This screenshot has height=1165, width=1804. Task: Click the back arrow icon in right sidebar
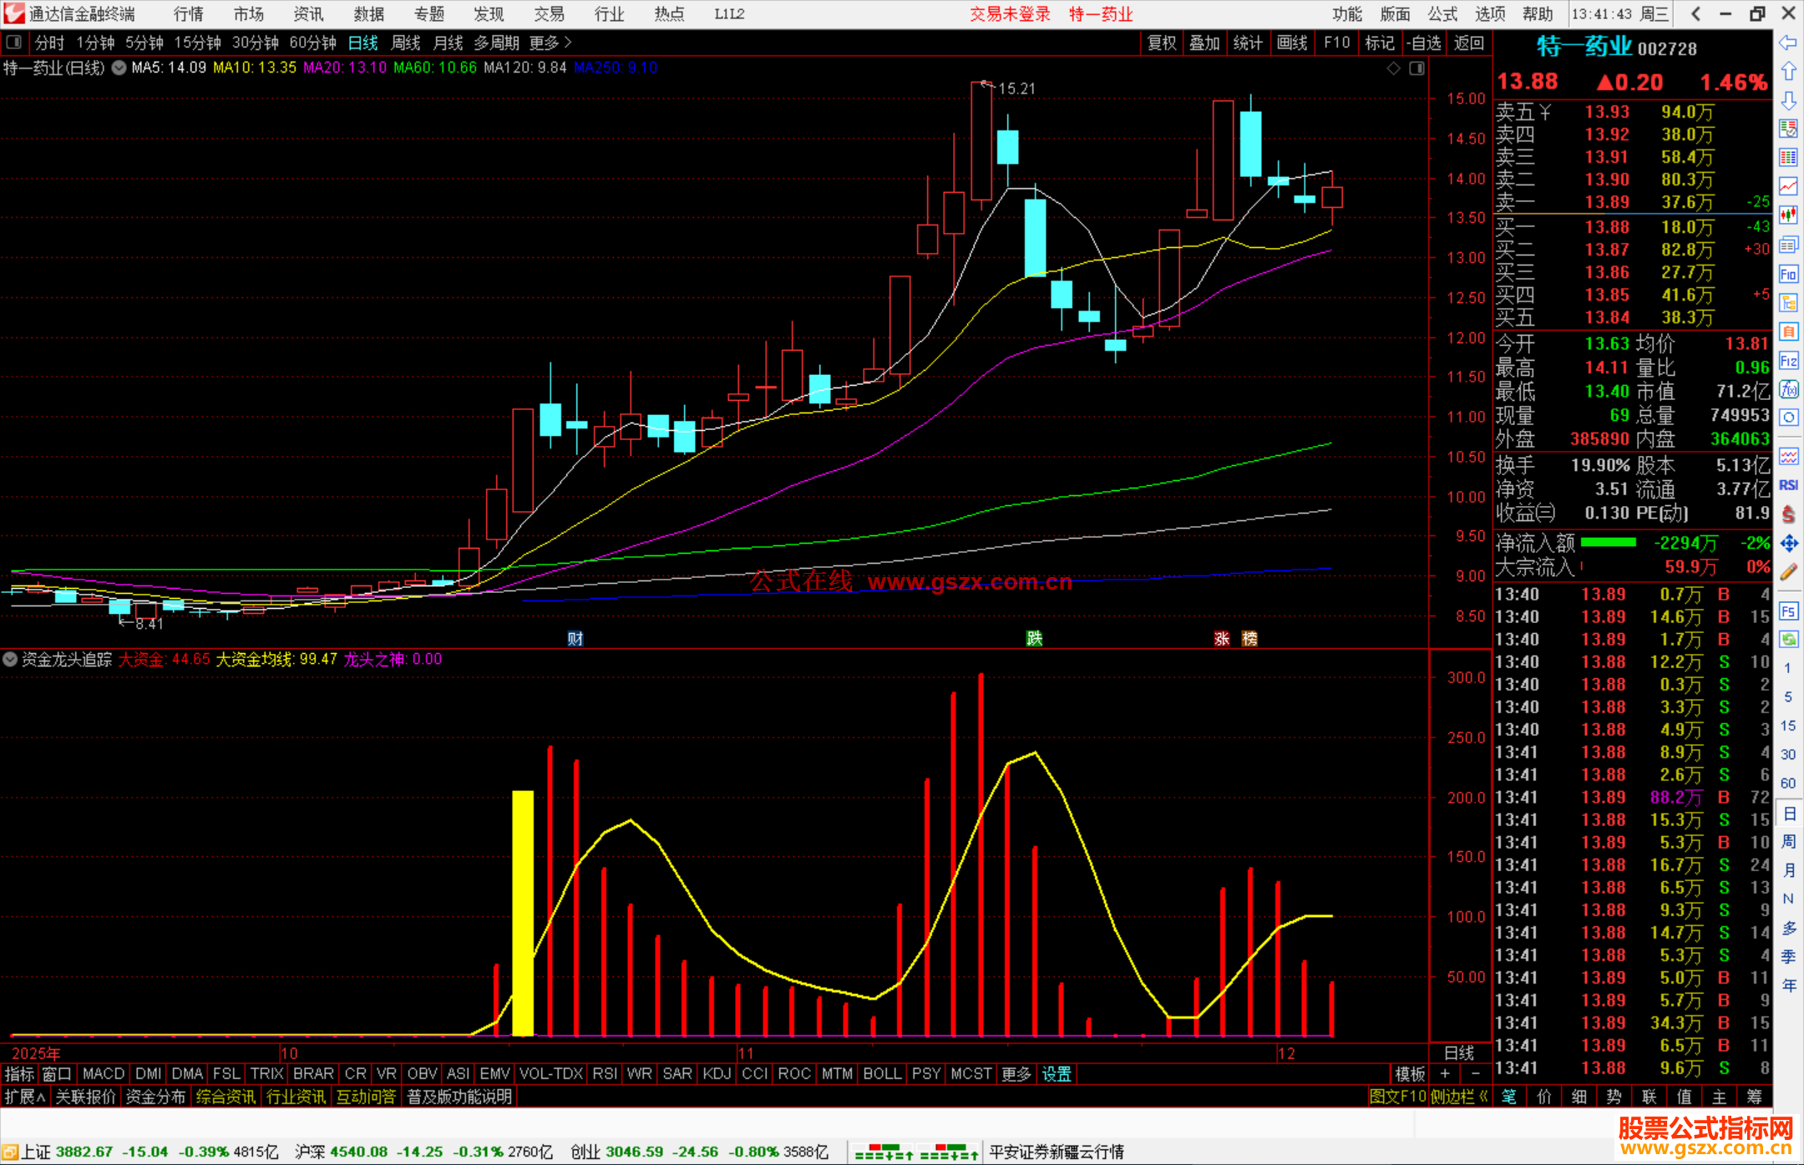pyautogui.click(x=1788, y=42)
